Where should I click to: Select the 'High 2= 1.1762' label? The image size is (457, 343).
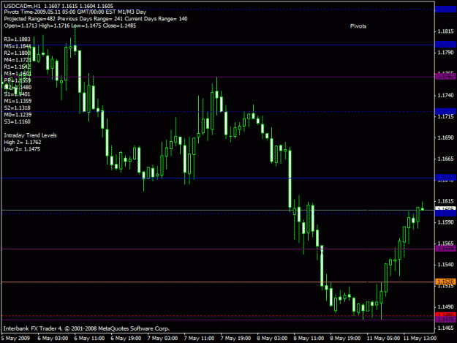click(x=23, y=142)
